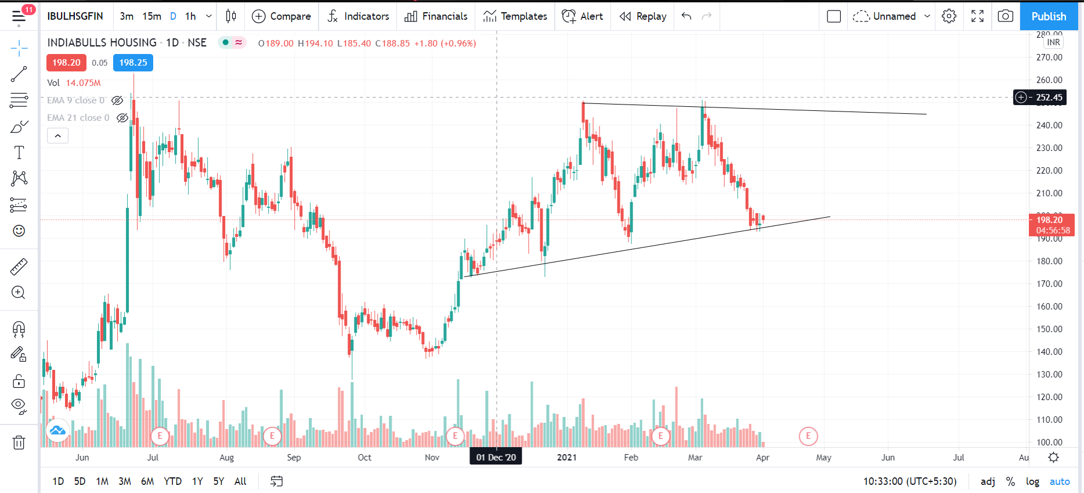Click the redo arrow
This screenshot has width=1084, height=493.
click(707, 16)
